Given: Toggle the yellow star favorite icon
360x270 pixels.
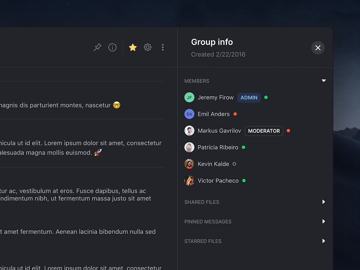Looking at the screenshot, I should (x=133, y=47).
